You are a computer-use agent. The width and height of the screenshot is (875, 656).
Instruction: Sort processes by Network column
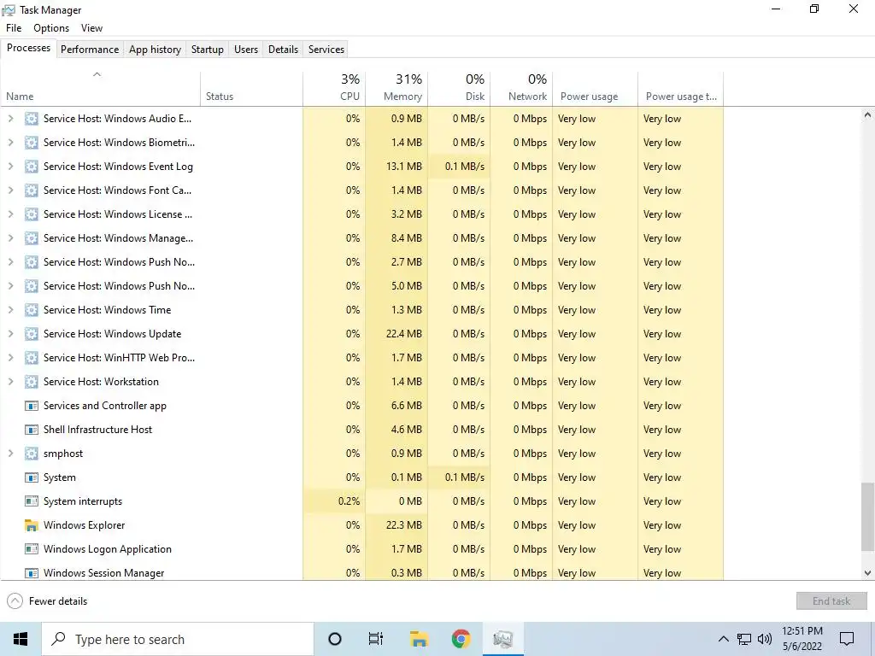click(x=521, y=88)
